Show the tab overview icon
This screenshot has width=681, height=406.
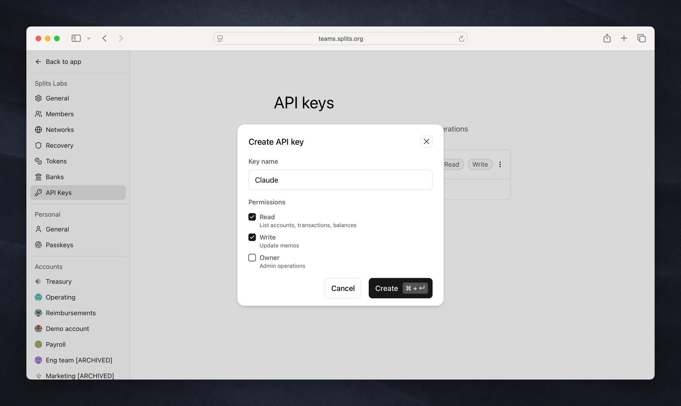tap(641, 38)
